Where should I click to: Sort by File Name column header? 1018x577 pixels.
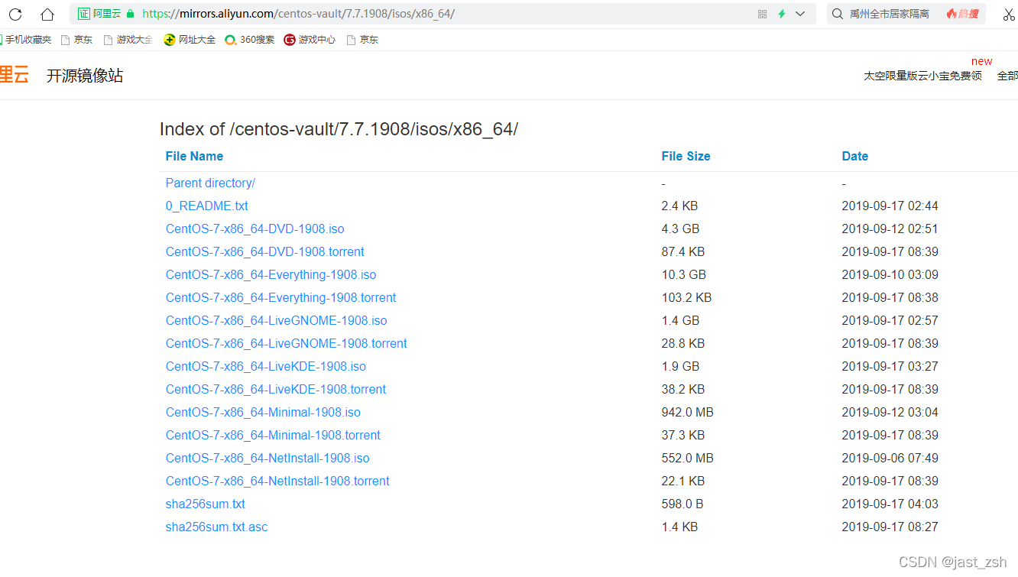click(194, 156)
